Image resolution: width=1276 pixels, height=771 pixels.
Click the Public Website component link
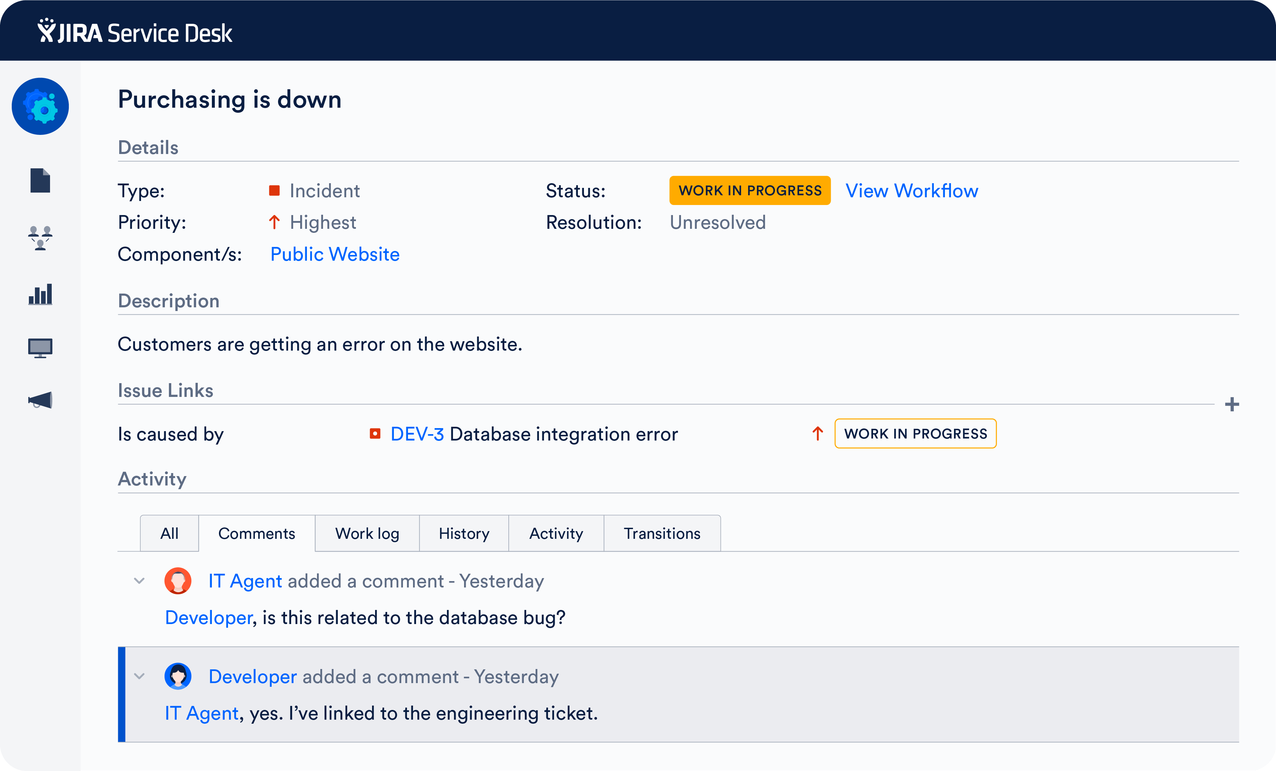[334, 255]
